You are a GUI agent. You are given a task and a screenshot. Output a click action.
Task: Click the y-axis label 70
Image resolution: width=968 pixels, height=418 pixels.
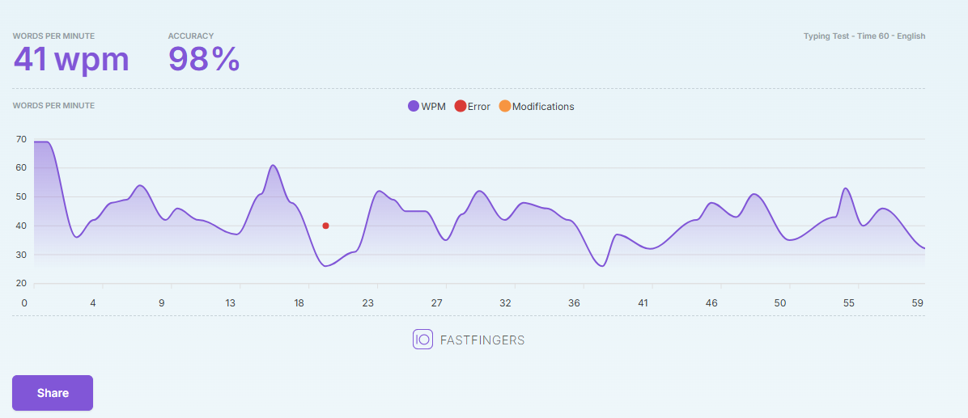coord(21,139)
